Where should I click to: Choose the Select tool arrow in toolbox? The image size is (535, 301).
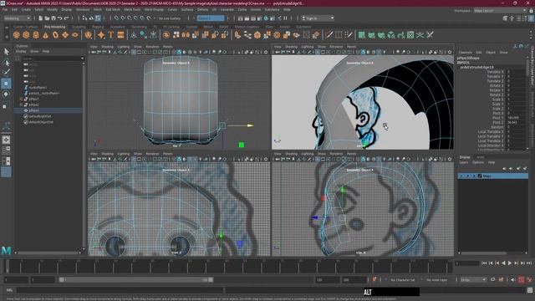(x=6, y=52)
